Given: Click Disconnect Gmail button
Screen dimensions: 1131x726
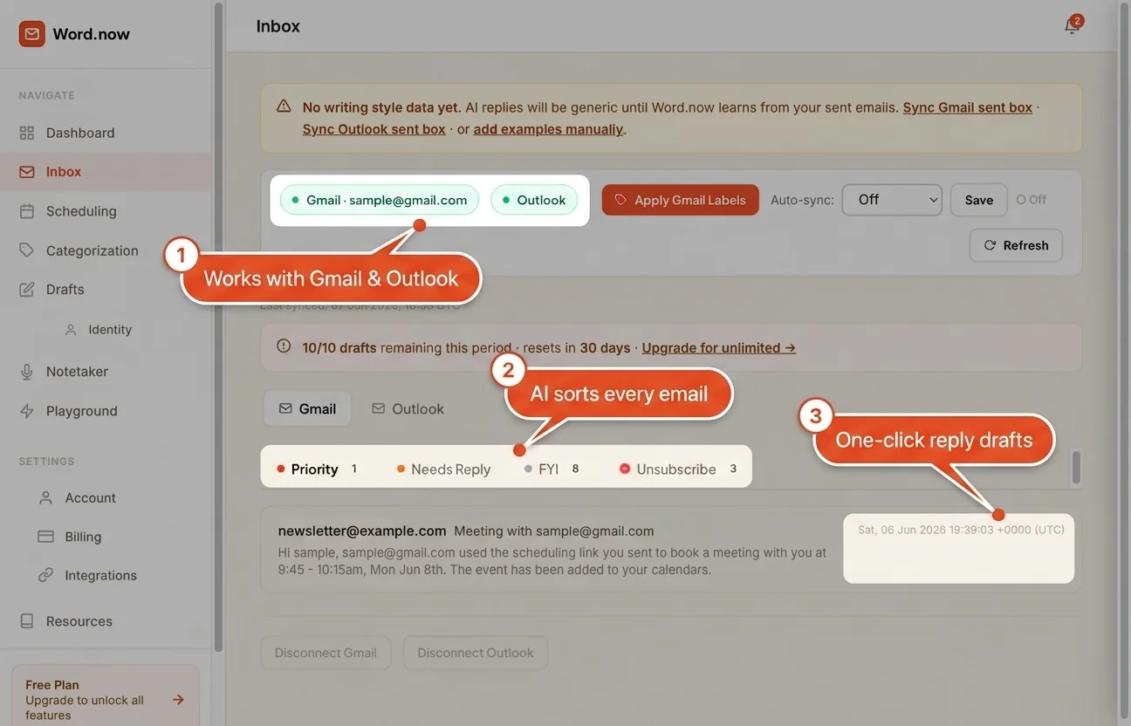Looking at the screenshot, I should [326, 653].
